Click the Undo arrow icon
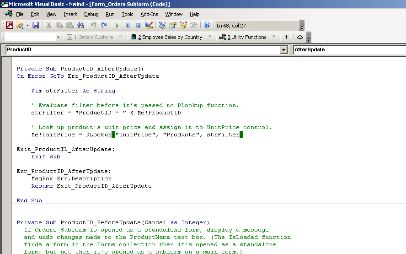Screen dimensions: 406x254 pyautogui.click(x=93, y=25)
